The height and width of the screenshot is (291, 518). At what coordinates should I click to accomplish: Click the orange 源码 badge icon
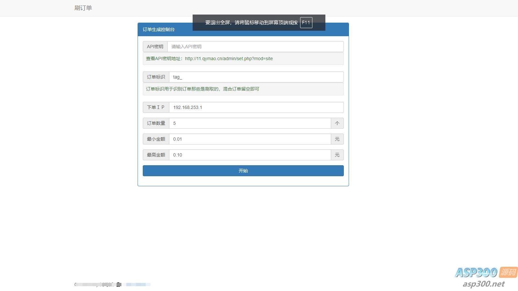pos(508,273)
